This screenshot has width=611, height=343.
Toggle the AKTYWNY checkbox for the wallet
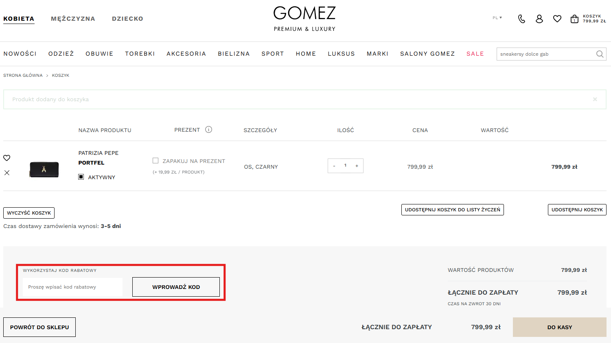tap(81, 176)
